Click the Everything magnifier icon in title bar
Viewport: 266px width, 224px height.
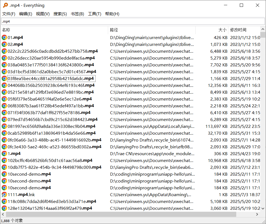point(5,5)
